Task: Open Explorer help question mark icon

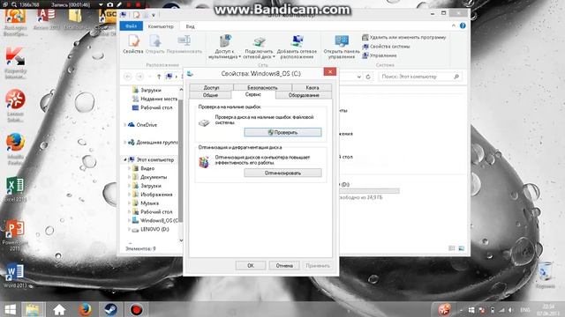Action: point(463,26)
